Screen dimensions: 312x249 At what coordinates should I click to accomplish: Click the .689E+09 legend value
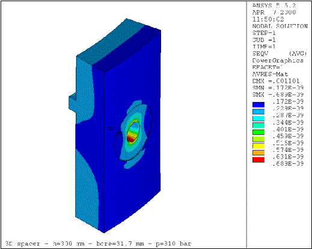pyautogui.click(x=288, y=164)
